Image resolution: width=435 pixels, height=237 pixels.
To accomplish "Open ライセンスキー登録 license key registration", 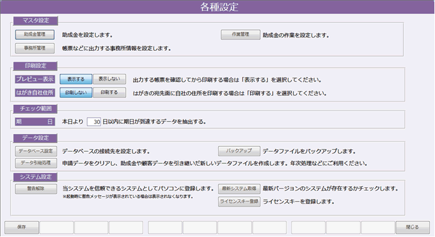I will tap(239, 201).
